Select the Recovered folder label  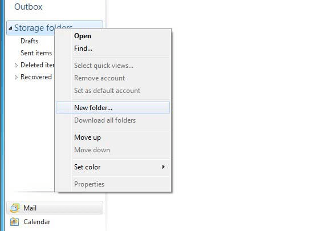[36, 77]
